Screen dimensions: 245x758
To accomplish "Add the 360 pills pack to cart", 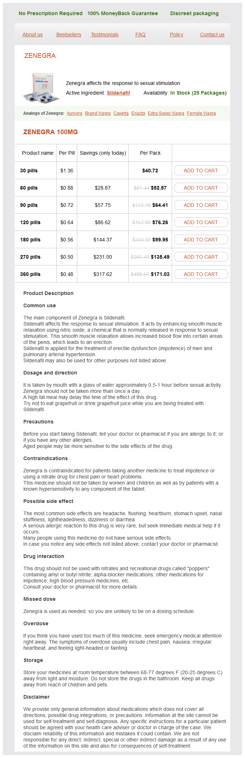I will click(201, 274).
